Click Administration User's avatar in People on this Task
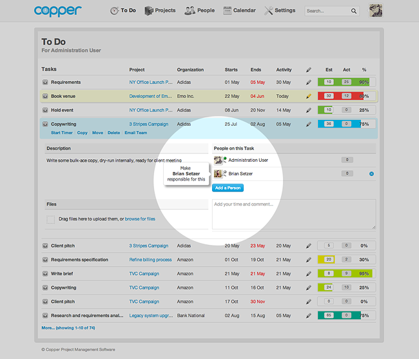This screenshot has height=359, width=419. (218, 160)
